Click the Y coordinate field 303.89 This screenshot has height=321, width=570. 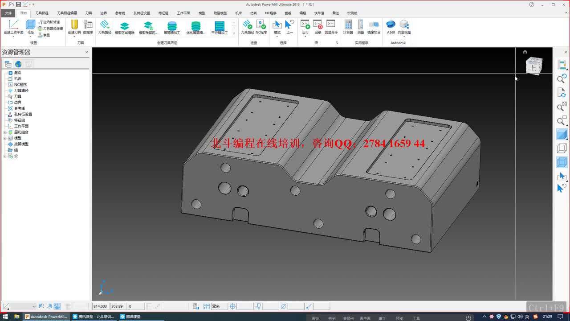click(118, 306)
